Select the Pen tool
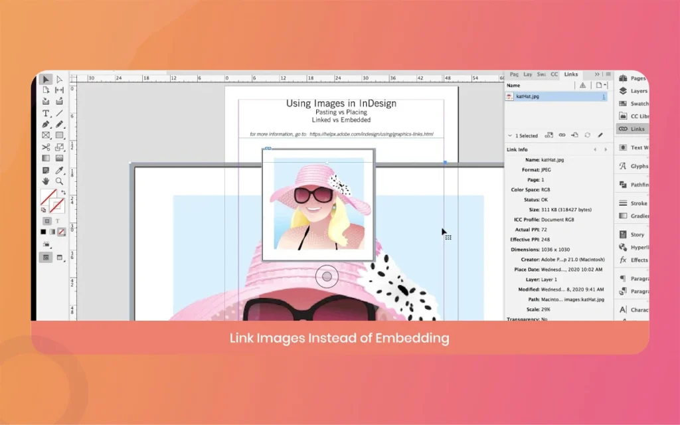 point(46,124)
